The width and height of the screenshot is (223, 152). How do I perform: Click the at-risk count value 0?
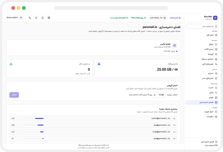89,70
